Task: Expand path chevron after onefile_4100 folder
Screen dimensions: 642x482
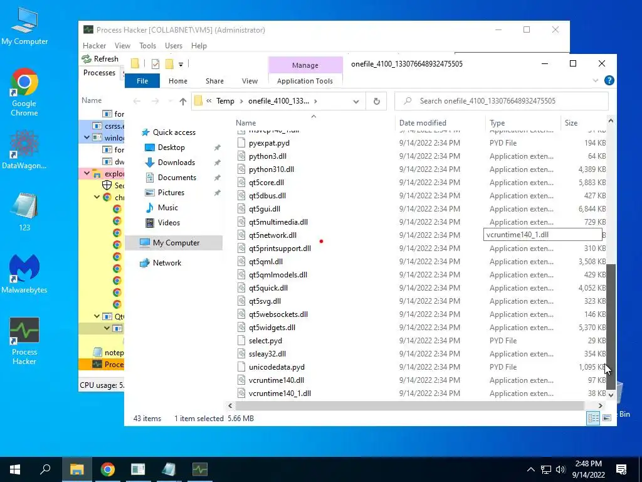Action: pyautogui.click(x=315, y=101)
